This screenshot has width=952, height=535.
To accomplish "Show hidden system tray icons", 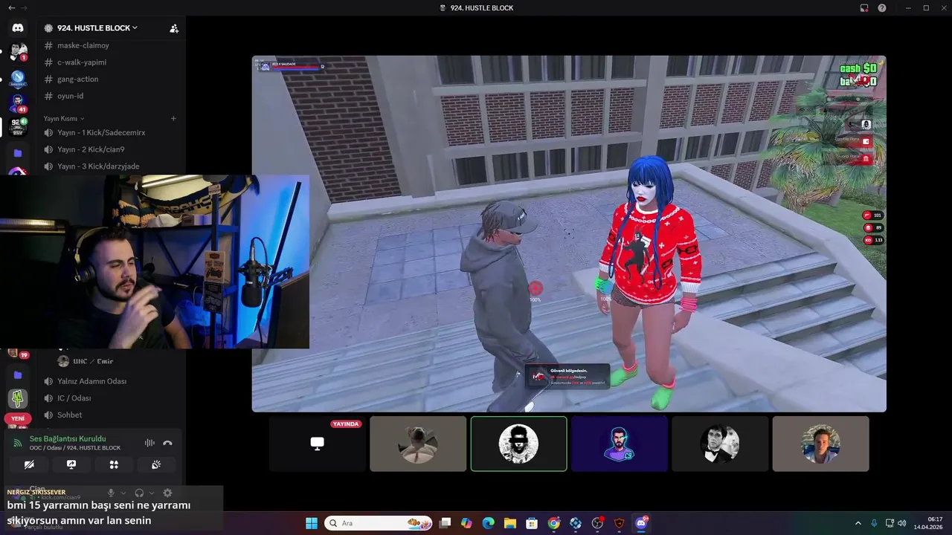I will tap(859, 523).
